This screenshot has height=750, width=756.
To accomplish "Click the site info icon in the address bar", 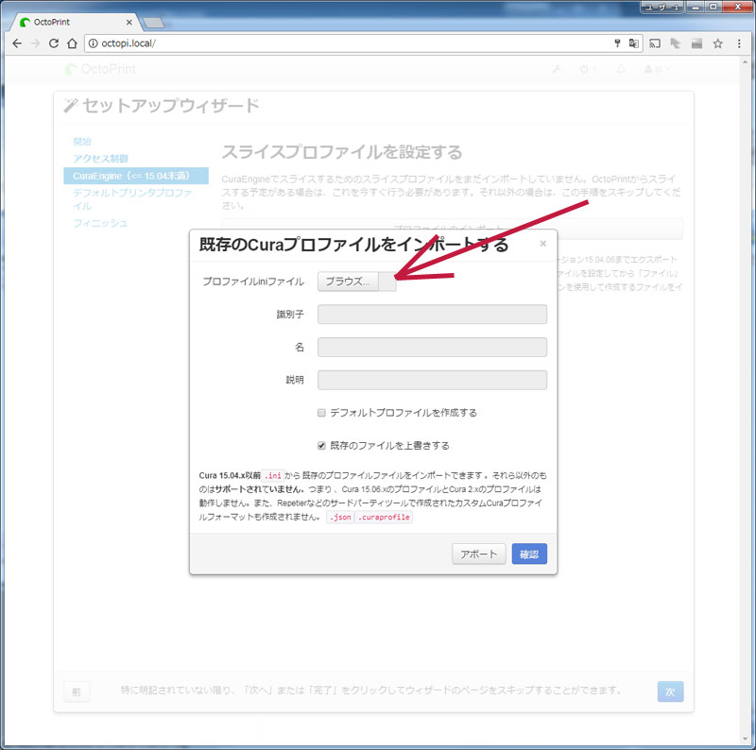I will click(x=93, y=43).
